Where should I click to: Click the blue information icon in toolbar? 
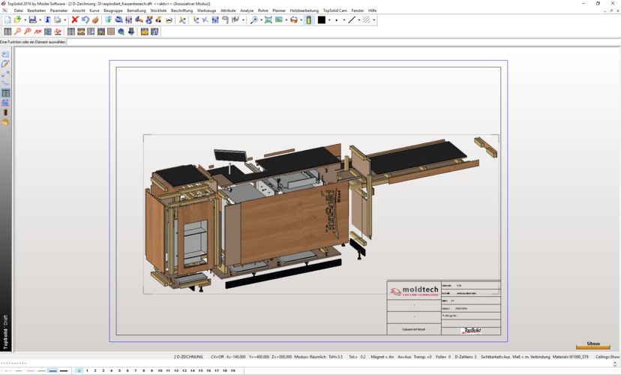point(47,19)
